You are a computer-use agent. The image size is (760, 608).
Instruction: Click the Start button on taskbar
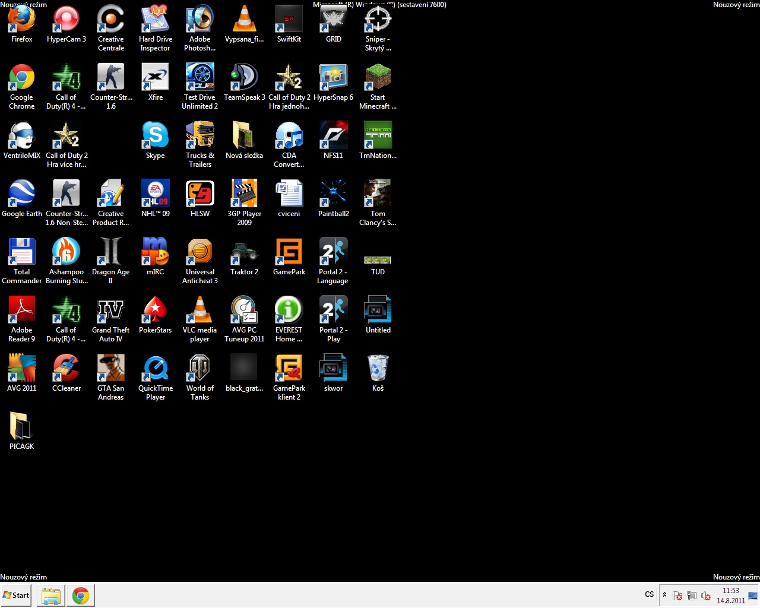pos(16,595)
